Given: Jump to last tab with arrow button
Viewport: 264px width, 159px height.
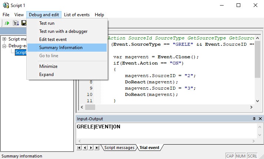Looking at the screenshot, I should coord(97,148).
